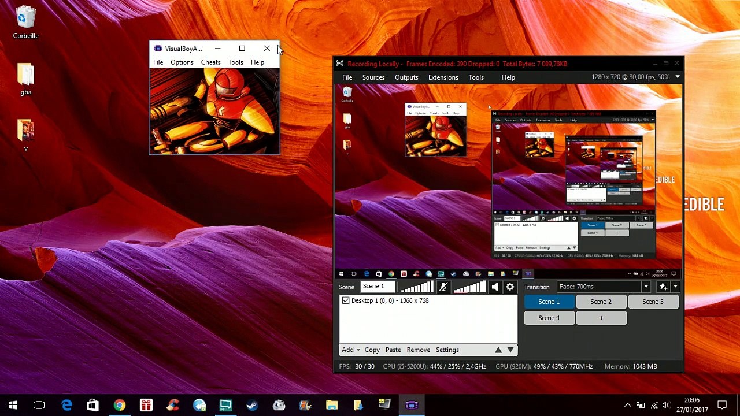740x416 pixels.
Task: Open the XSplit audio settings gear
Action: (510, 287)
